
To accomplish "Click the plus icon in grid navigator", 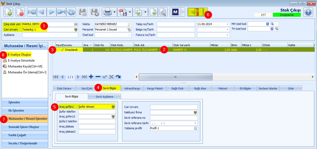I will 91,77.
